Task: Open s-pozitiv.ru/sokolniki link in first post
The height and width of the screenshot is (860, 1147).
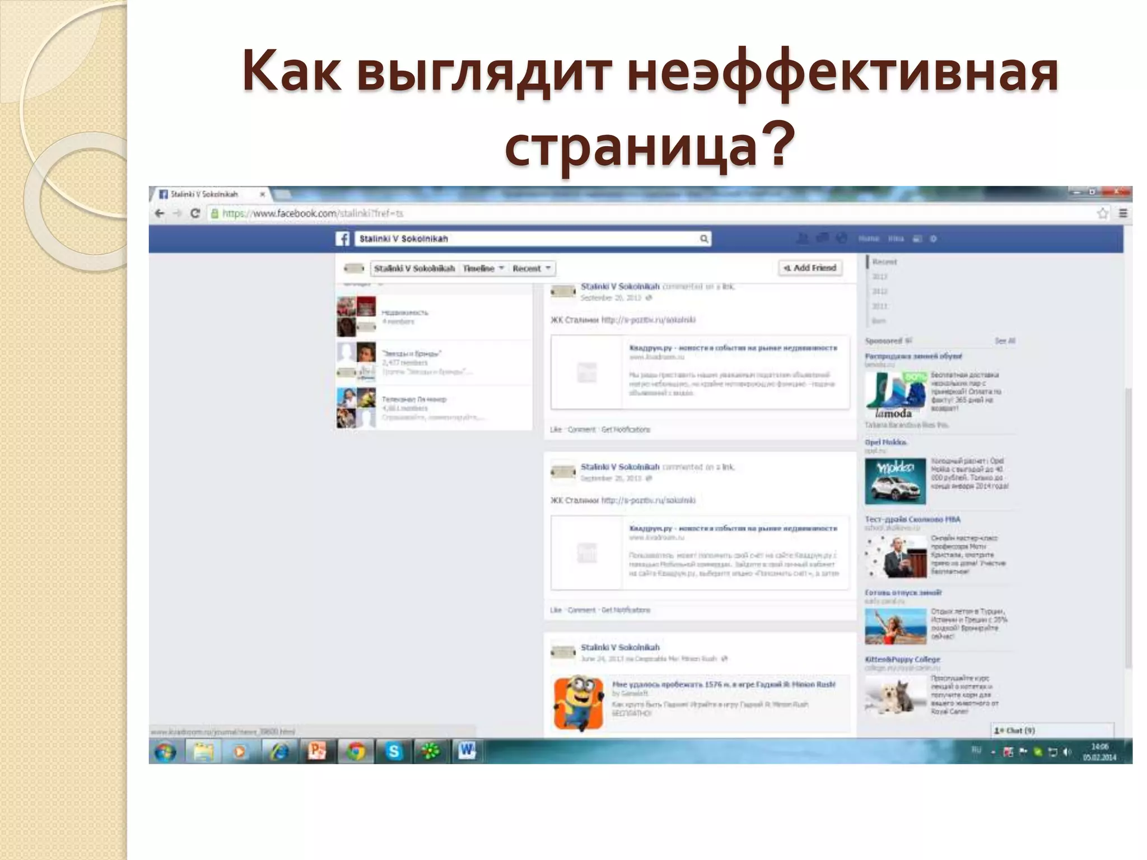Action: tap(648, 320)
